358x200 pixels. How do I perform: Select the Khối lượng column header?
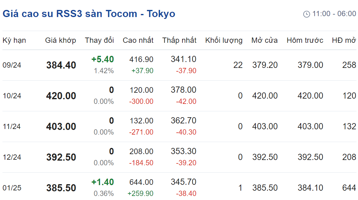click(224, 40)
